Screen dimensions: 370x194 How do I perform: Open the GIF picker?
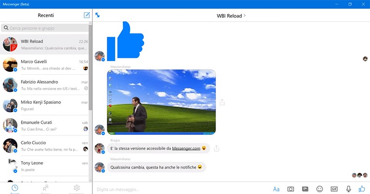point(334,189)
